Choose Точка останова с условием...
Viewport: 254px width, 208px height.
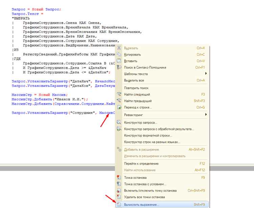(162, 184)
